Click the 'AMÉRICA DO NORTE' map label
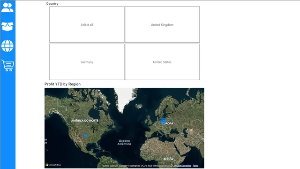 tap(85, 121)
